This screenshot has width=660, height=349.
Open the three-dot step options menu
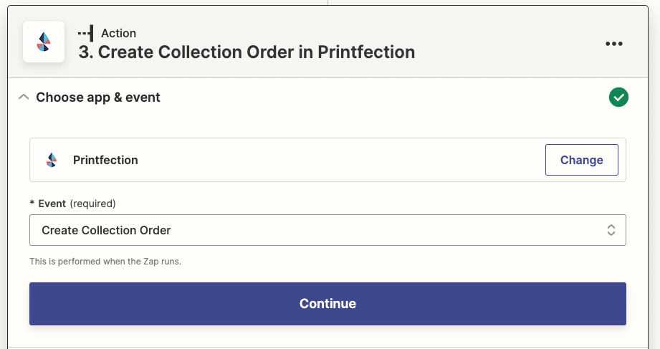point(613,44)
